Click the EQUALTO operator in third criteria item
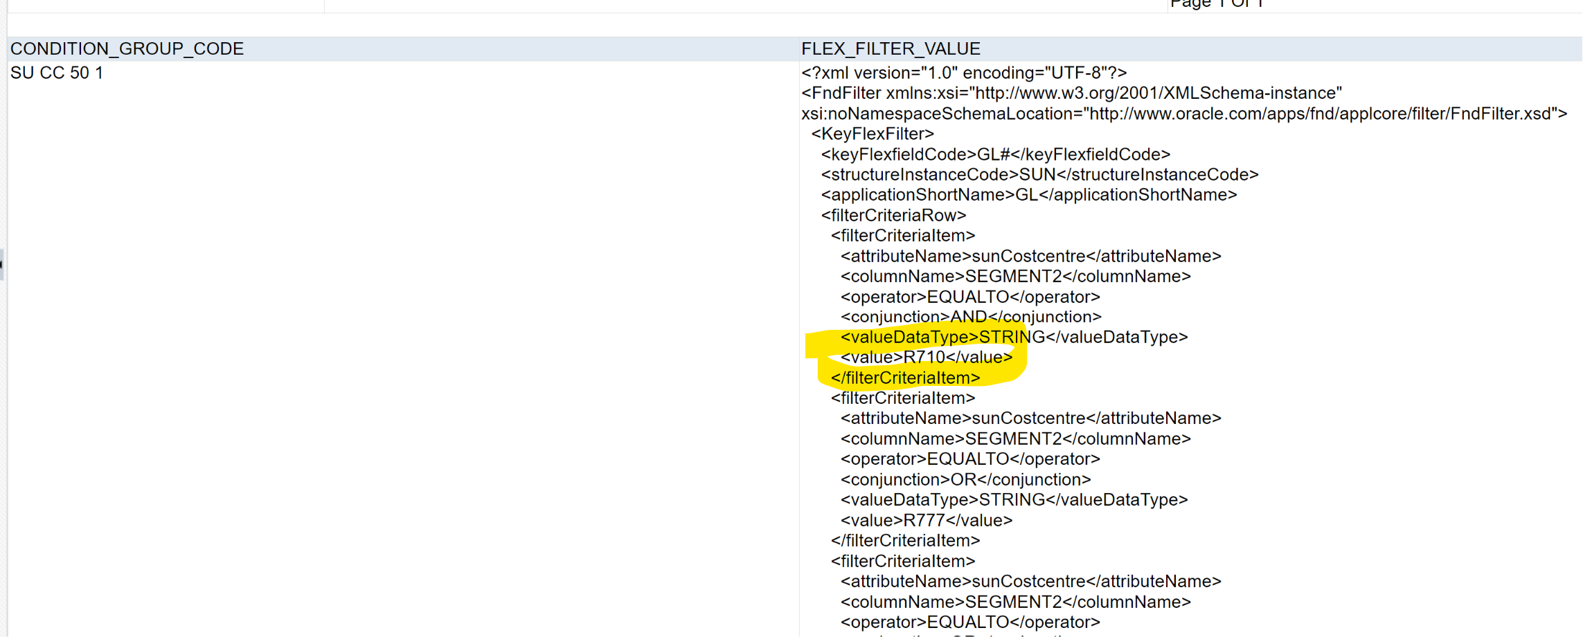Screen dimensions: 1583x637 [969, 621]
